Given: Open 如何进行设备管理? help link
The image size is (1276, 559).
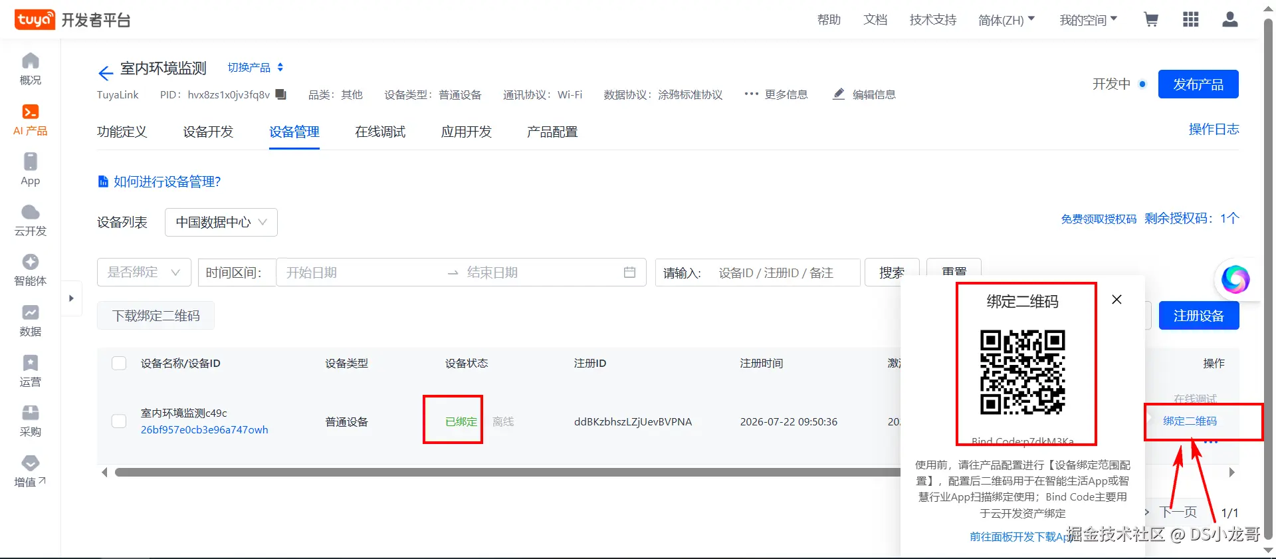Looking at the screenshot, I should (159, 181).
